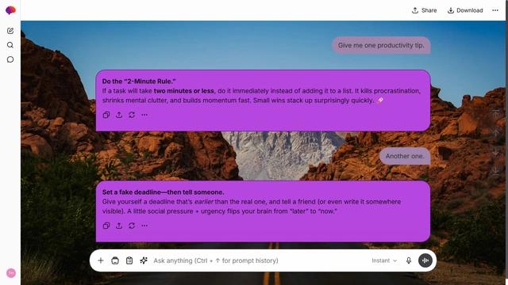Share the 2-Minute Rule response
The width and height of the screenshot is (508, 285).
tap(119, 115)
